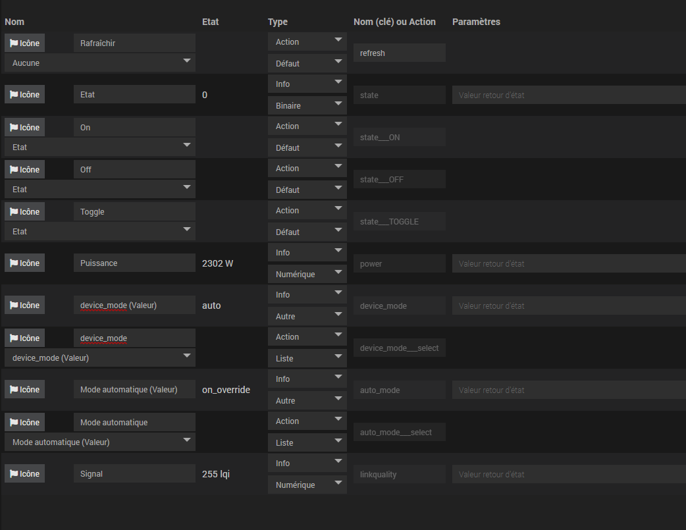
Task: Expand the Binaire subtype dropdown for Etat
Action: tap(307, 105)
